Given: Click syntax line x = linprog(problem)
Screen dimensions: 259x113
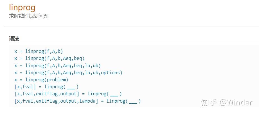Looking at the screenshot, I should 41,80.
